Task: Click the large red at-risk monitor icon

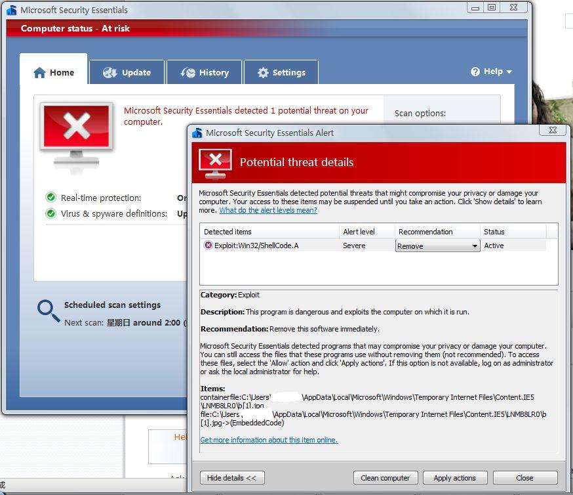Action: [x=76, y=135]
